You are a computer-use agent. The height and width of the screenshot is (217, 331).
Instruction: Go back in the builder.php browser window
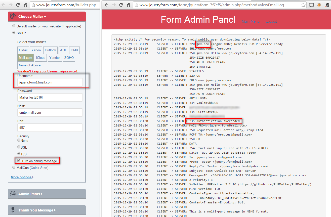pyautogui.click(x=3, y=5)
